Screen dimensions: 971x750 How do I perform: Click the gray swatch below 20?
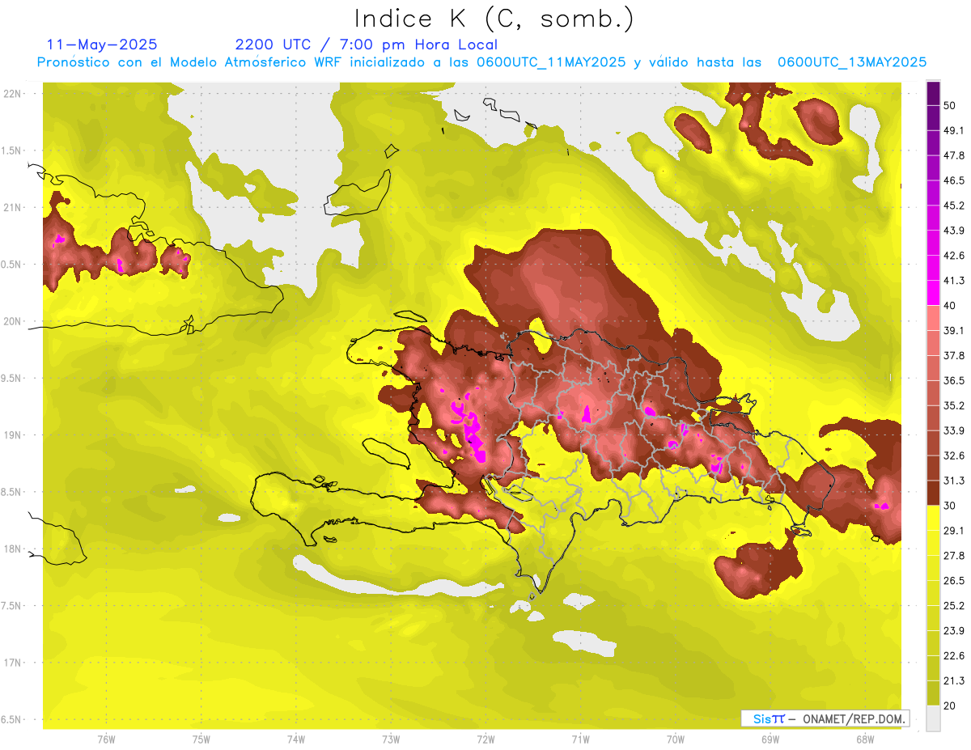(x=933, y=718)
